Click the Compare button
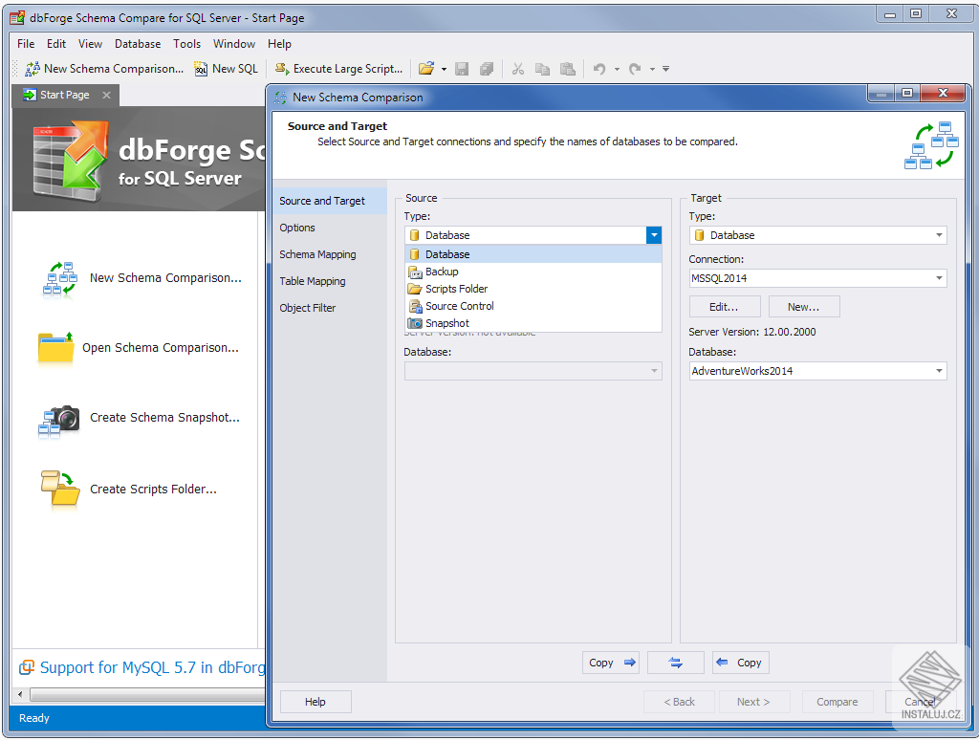This screenshot has height=740, width=979. point(838,702)
